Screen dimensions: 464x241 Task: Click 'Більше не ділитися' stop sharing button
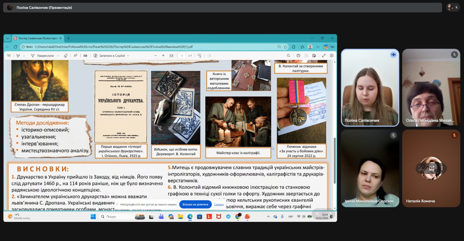click(195, 204)
